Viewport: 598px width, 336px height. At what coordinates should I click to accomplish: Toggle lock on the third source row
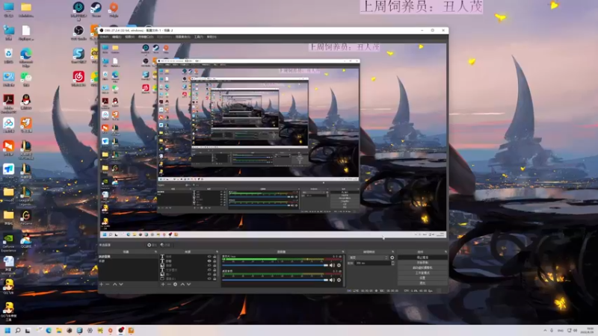coord(215,266)
